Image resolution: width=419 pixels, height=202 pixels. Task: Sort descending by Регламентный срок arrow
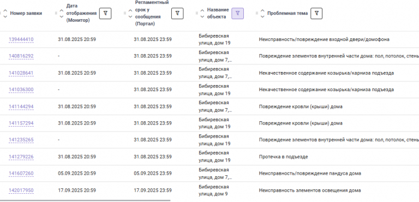click(x=130, y=16)
